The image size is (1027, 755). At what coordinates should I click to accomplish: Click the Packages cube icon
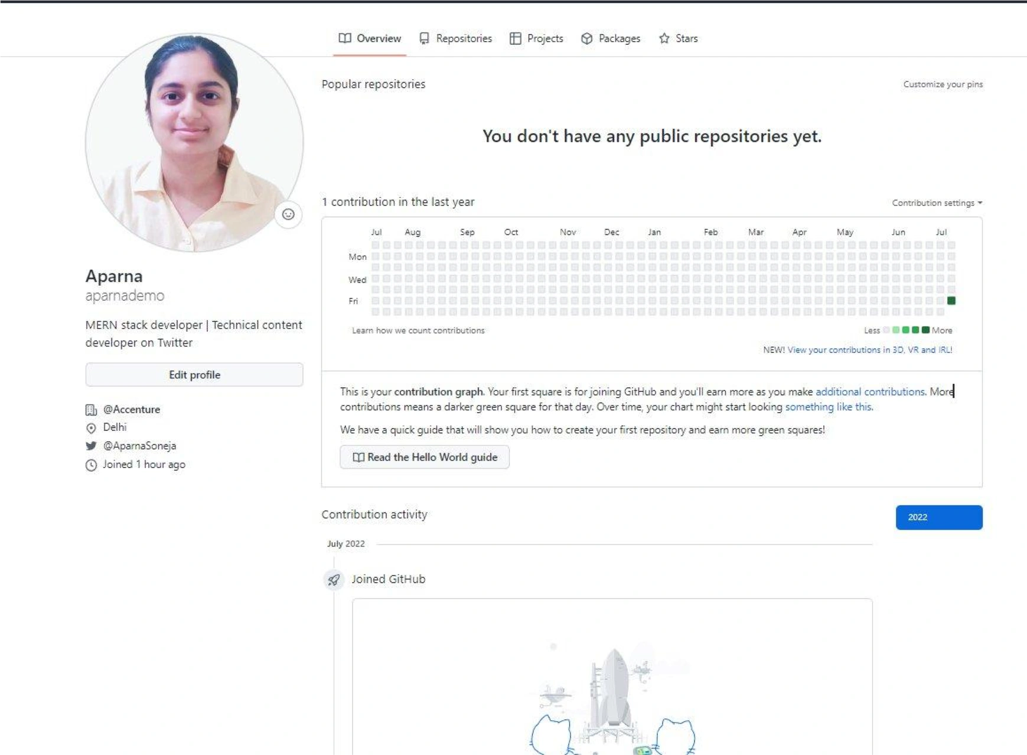pyautogui.click(x=586, y=38)
